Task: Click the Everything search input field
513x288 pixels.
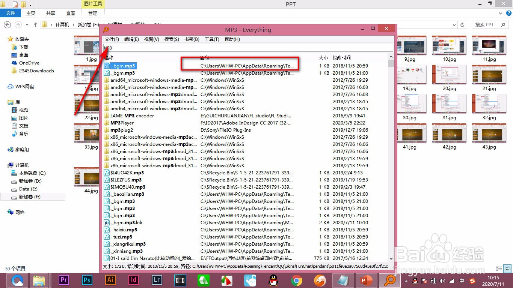Action: coord(248,48)
